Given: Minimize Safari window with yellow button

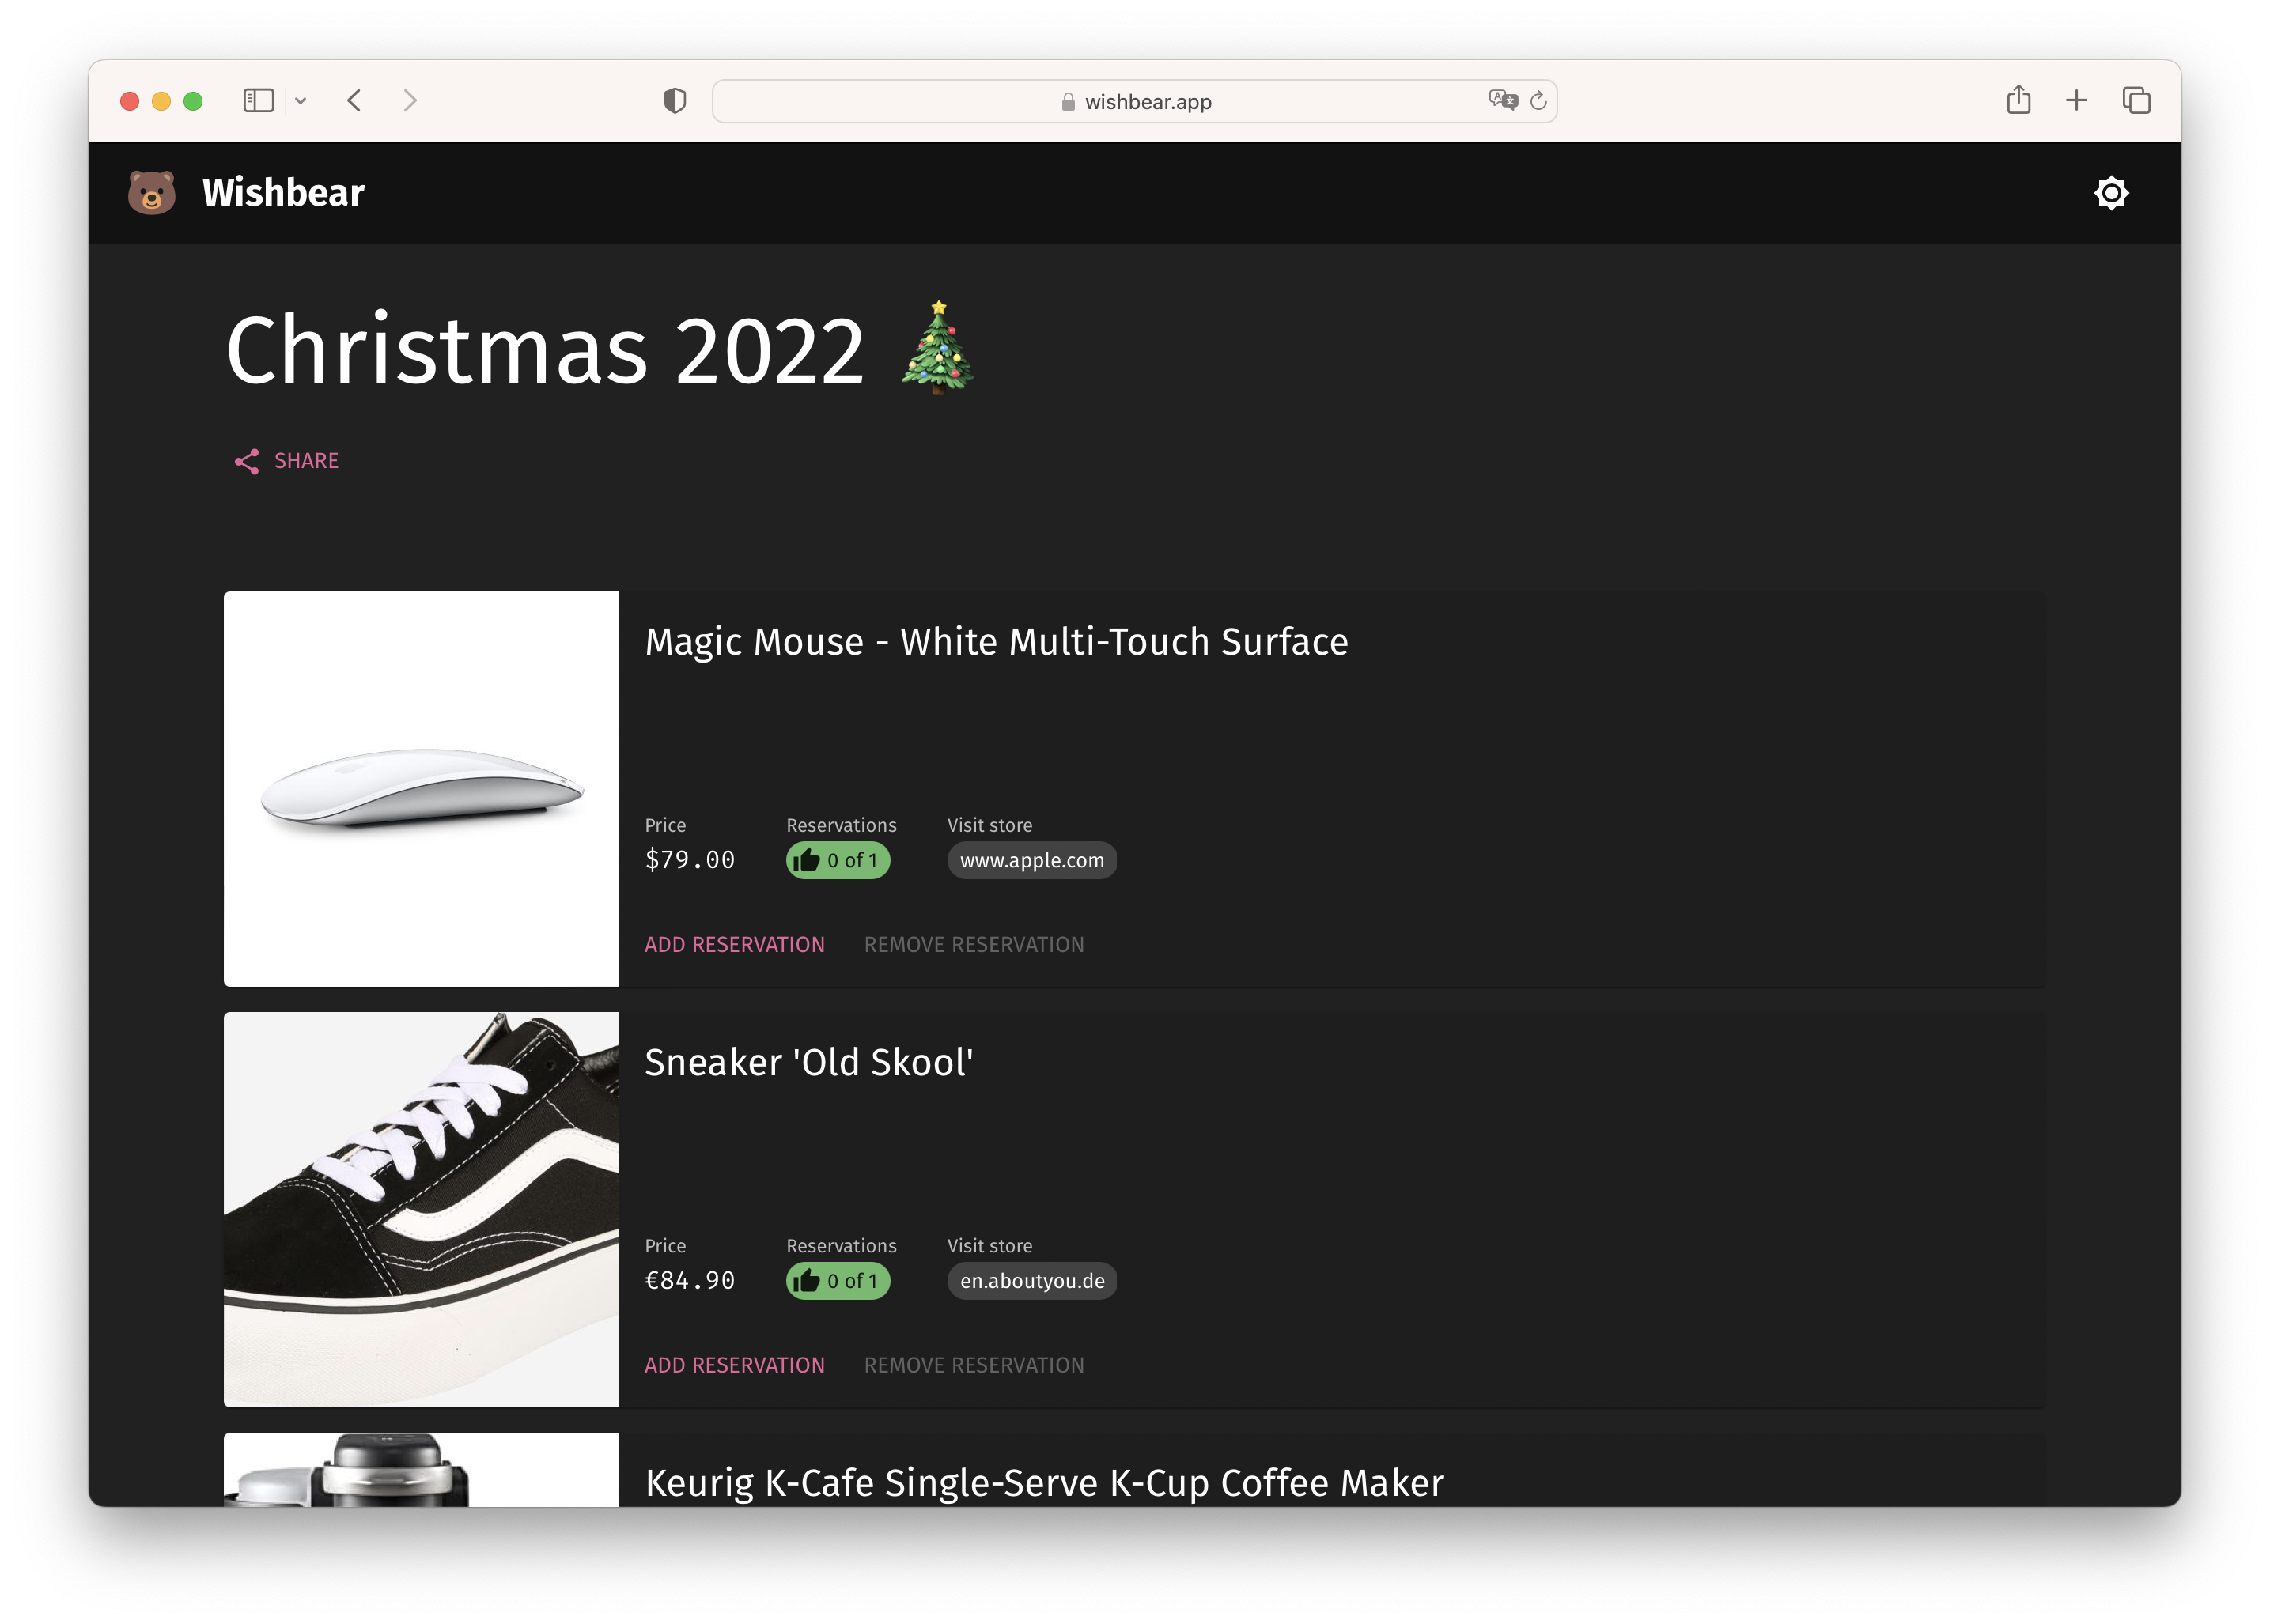Looking at the screenshot, I should [x=161, y=100].
